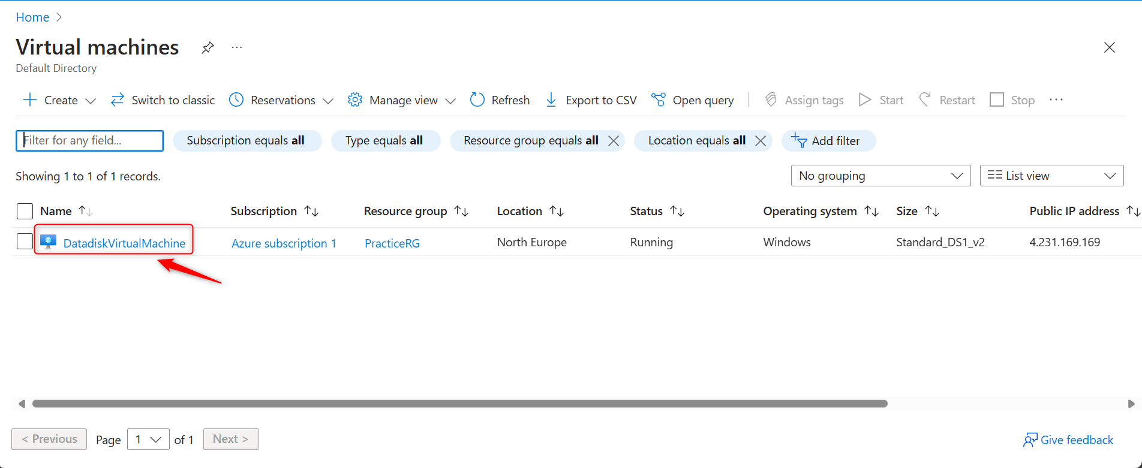The image size is (1142, 468).
Task: Open the toolbar overflow ellipsis menu
Action: click(1056, 99)
